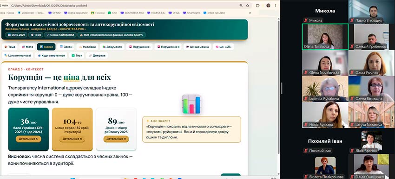Select Ludmila Rybakova's video tile
The image size is (395, 179).
(x=325, y=89)
